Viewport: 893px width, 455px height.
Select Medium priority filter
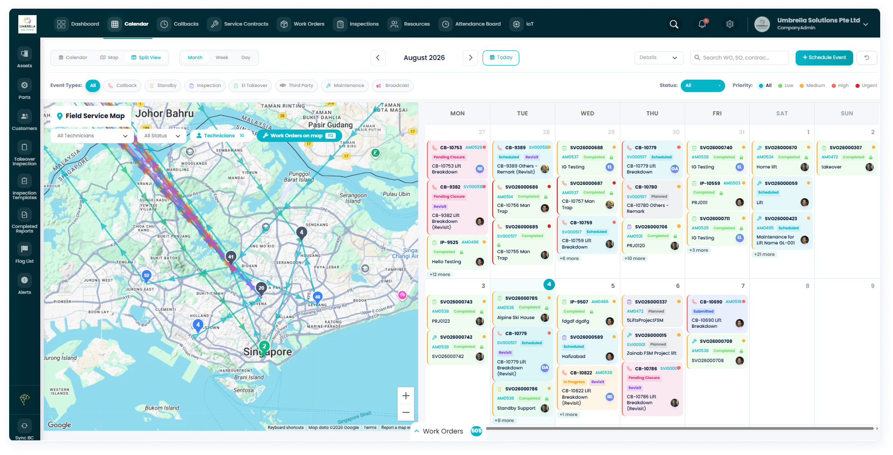[812, 86]
